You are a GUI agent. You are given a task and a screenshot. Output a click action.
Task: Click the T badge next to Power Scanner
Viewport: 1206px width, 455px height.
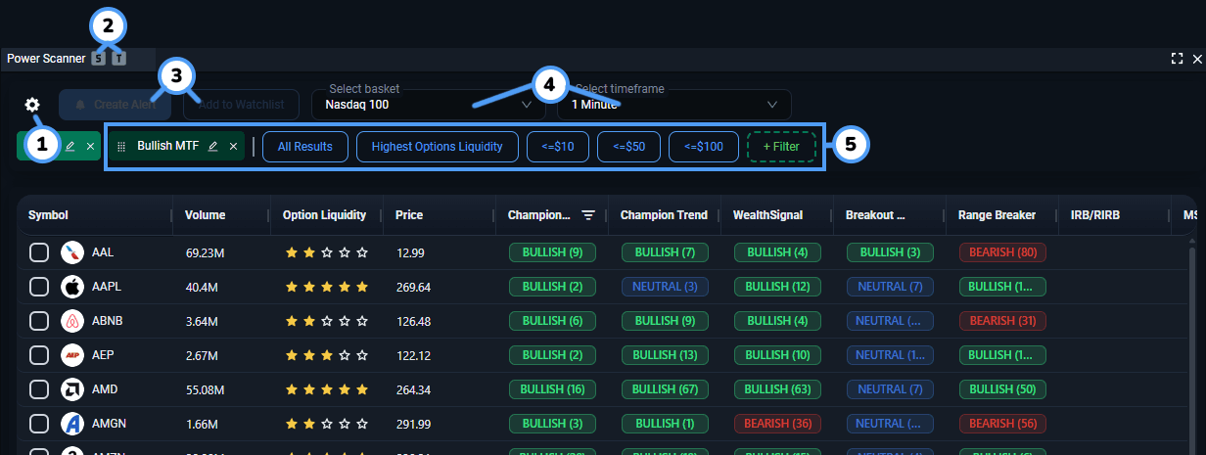coord(118,59)
